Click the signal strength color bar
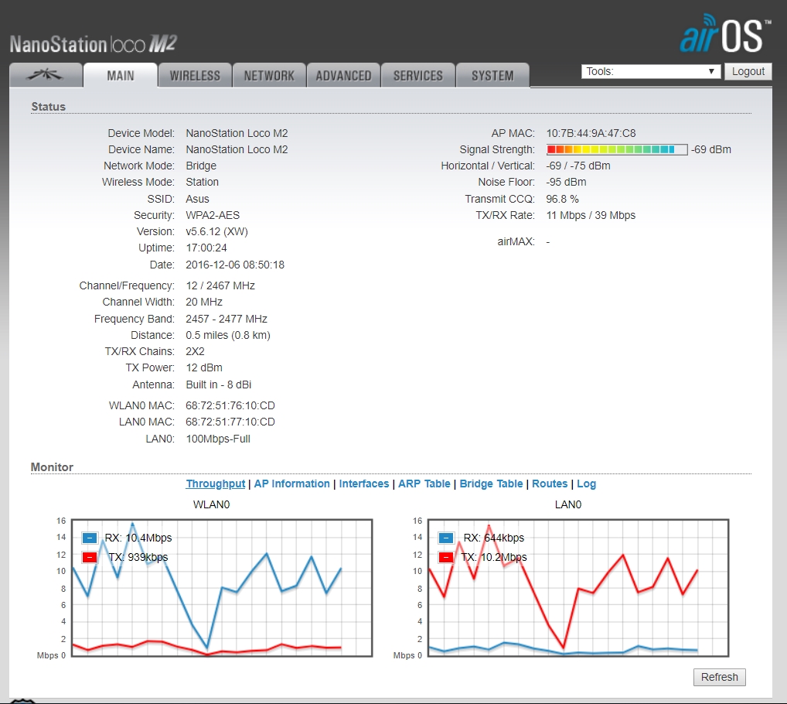 coord(617,149)
